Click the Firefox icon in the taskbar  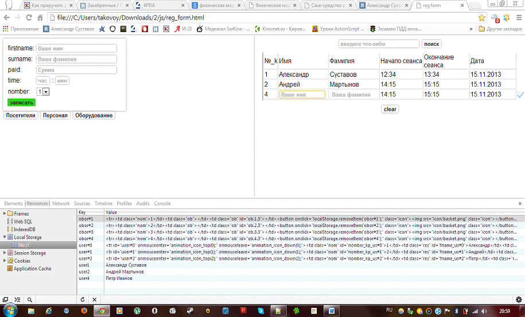click(84, 311)
